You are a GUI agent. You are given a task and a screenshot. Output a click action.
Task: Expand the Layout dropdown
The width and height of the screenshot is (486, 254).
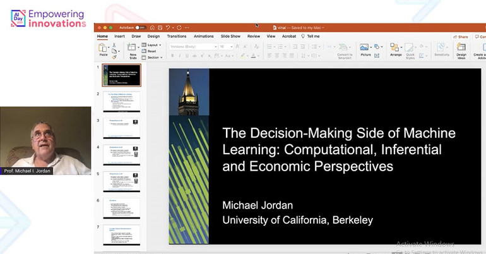[x=154, y=45]
